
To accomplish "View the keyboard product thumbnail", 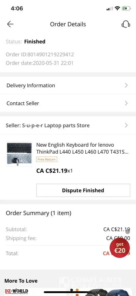I will click(19, 154).
